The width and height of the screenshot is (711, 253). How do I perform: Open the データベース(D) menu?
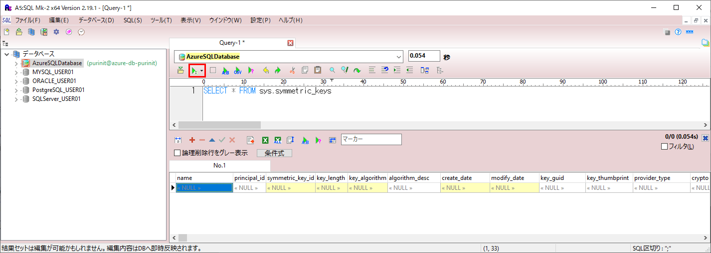[x=96, y=20]
